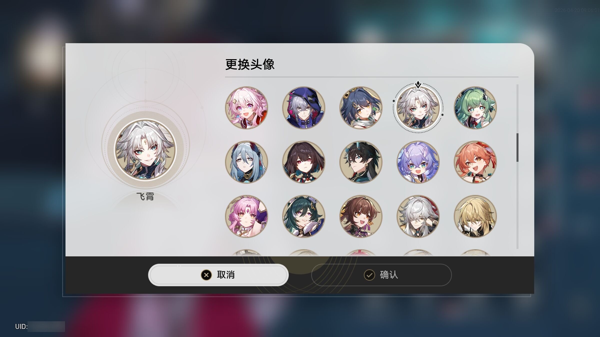Click the 确认 confirm button
The width and height of the screenshot is (600, 337).
click(381, 275)
